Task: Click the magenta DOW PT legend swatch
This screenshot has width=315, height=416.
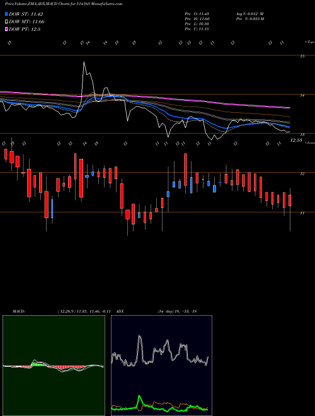Action: [7, 29]
